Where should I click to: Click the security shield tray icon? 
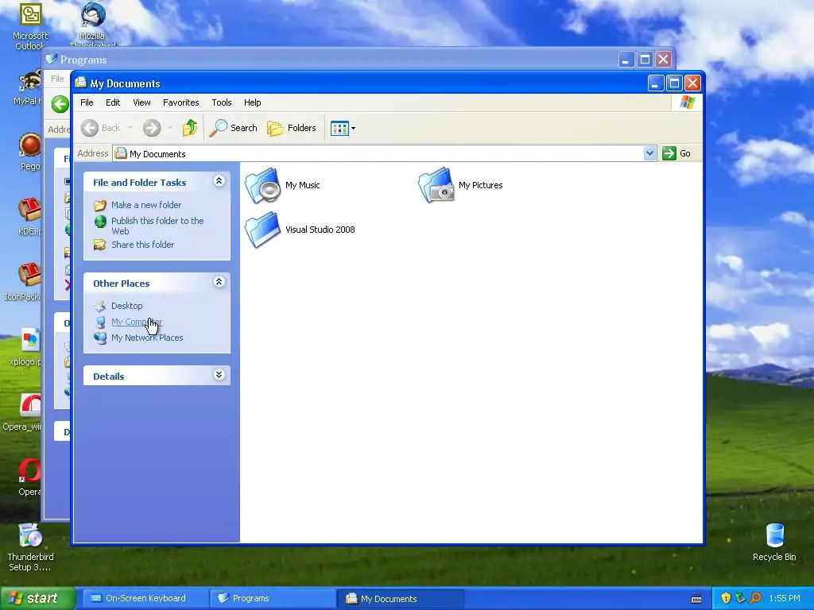tap(726, 599)
